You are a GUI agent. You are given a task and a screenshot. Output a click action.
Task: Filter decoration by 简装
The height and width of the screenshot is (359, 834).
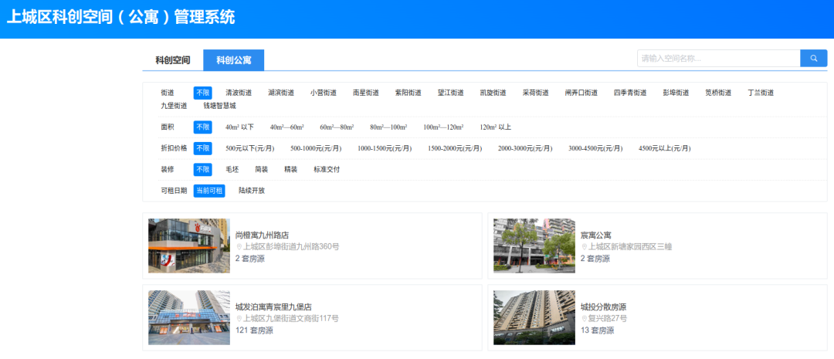click(x=261, y=170)
